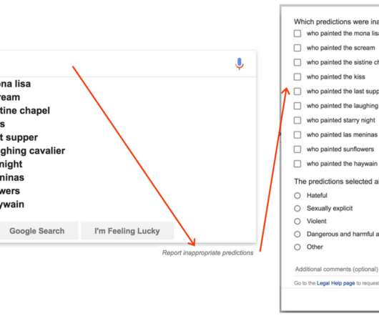Viewport: 379px width, 316px height.
Task: Choose the Sexually explicit radio button
Action: point(297,208)
